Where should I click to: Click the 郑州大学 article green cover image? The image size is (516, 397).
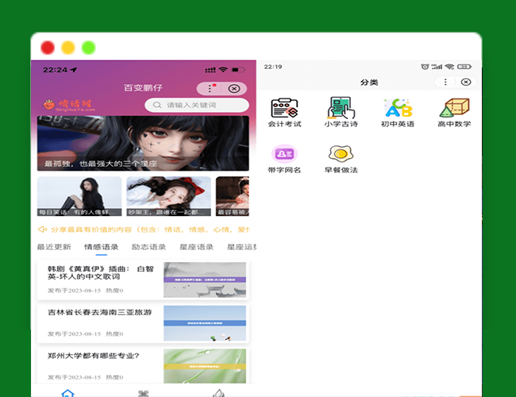point(205,366)
